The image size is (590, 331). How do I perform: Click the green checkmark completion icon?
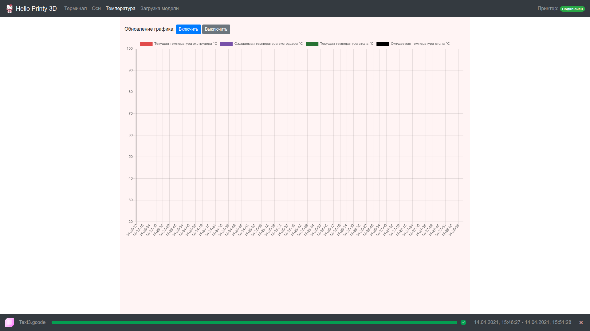pyautogui.click(x=463, y=322)
